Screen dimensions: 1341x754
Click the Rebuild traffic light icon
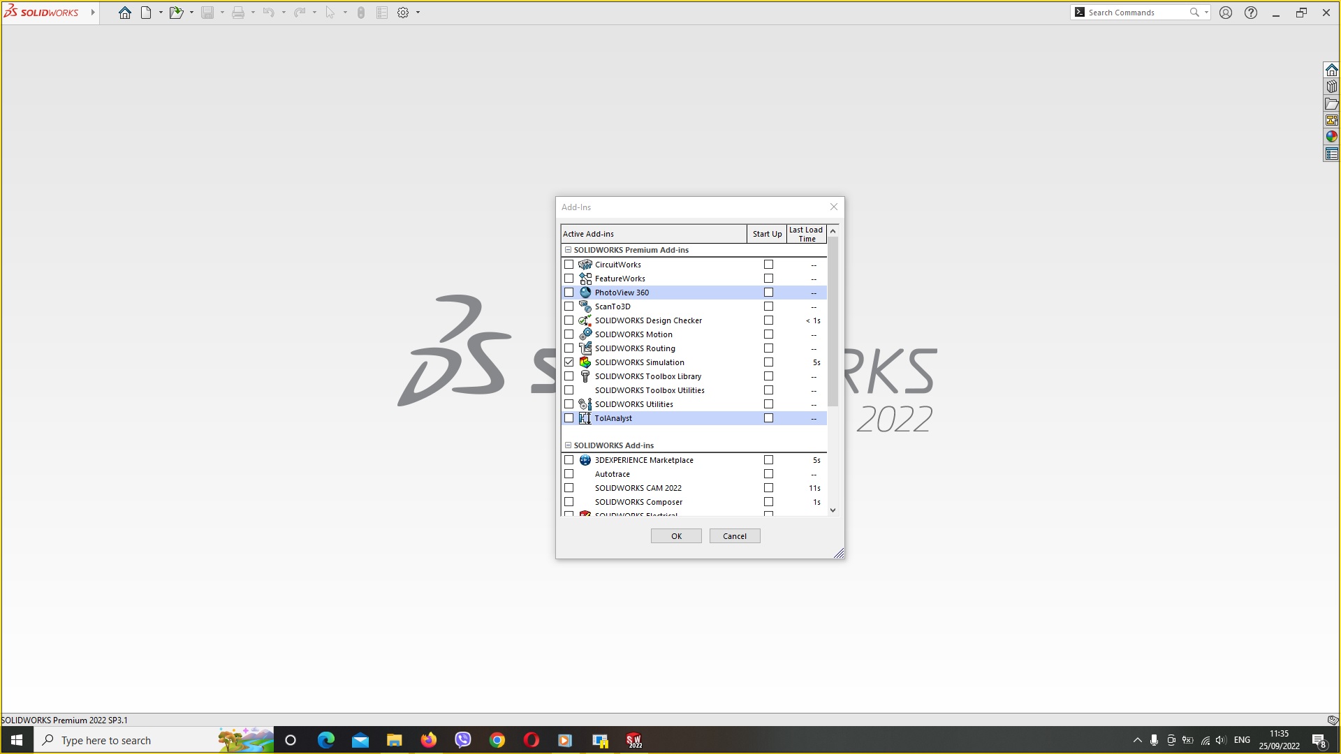361,13
